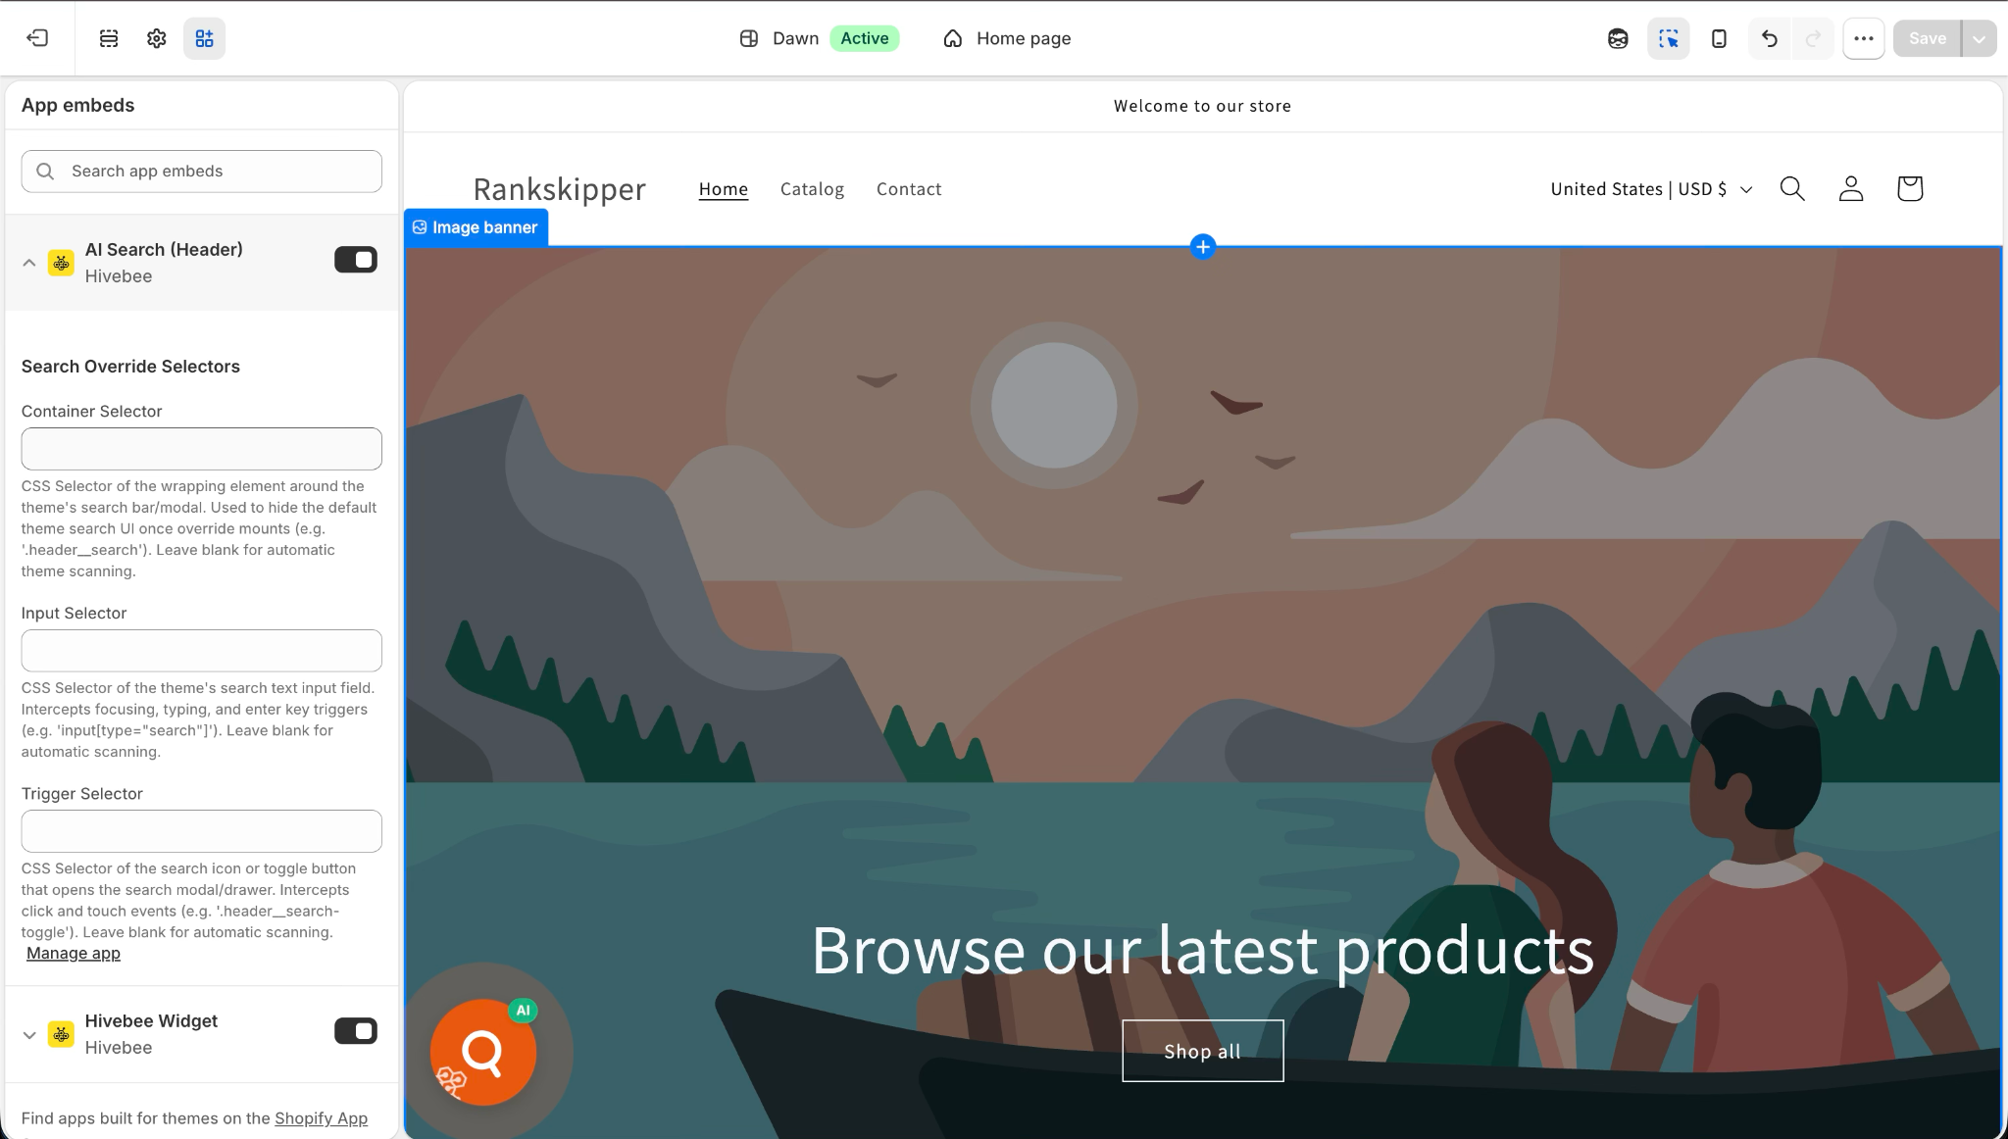
Task: Open Theme settings gear icon
Action: point(157,38)
